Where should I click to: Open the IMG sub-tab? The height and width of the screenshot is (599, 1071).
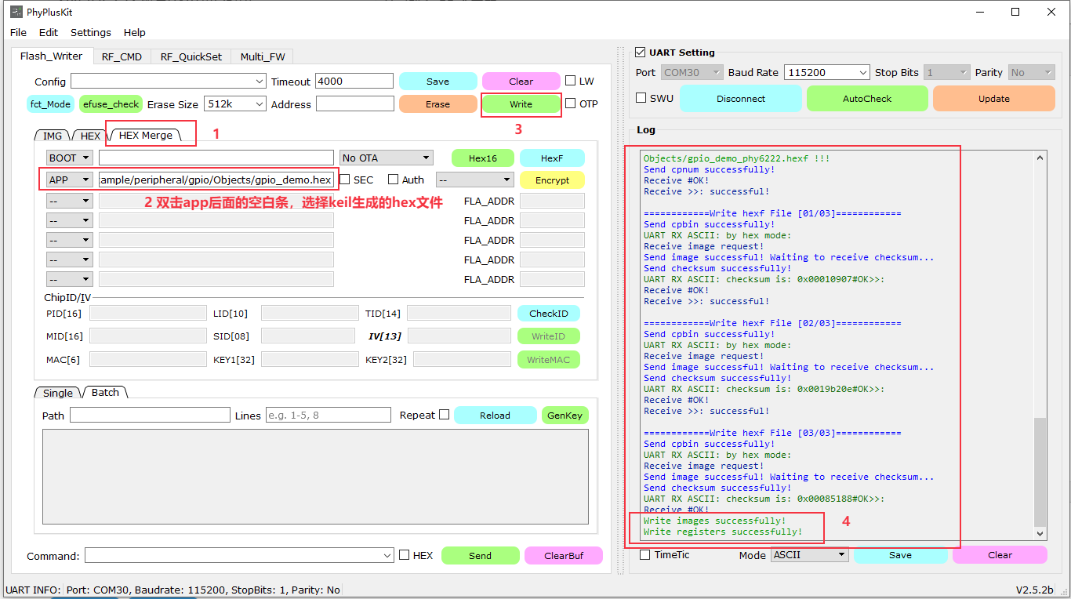pyautogui.click(x=53, y=136)
